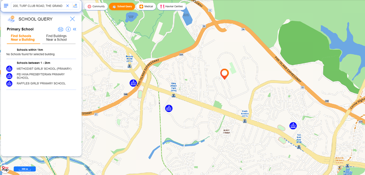Screen dimensions: 365x175
Task: Open the Route directions icon
Action: pos(75,6)
